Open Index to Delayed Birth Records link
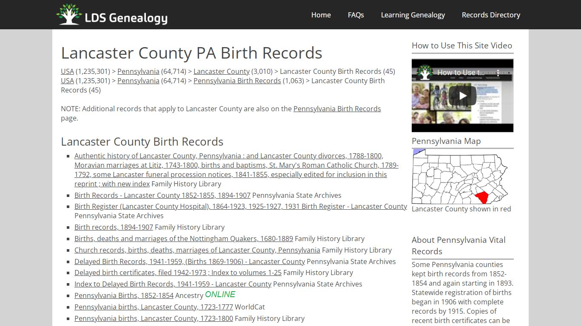The height and width of the screenshot is (326, 581). coord(173,284)
